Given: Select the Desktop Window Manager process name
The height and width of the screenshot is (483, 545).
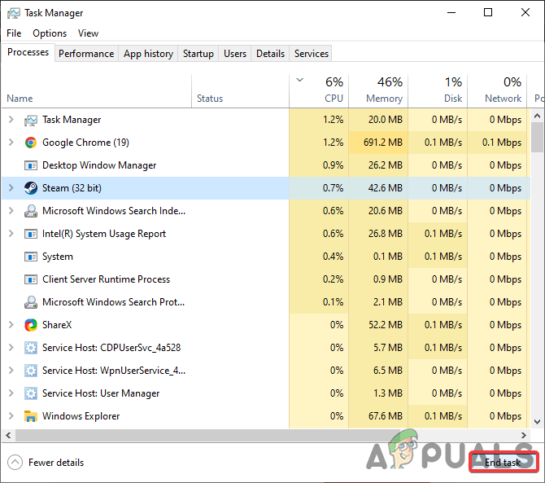Looking at the screenshot, I should click(99, 165).
